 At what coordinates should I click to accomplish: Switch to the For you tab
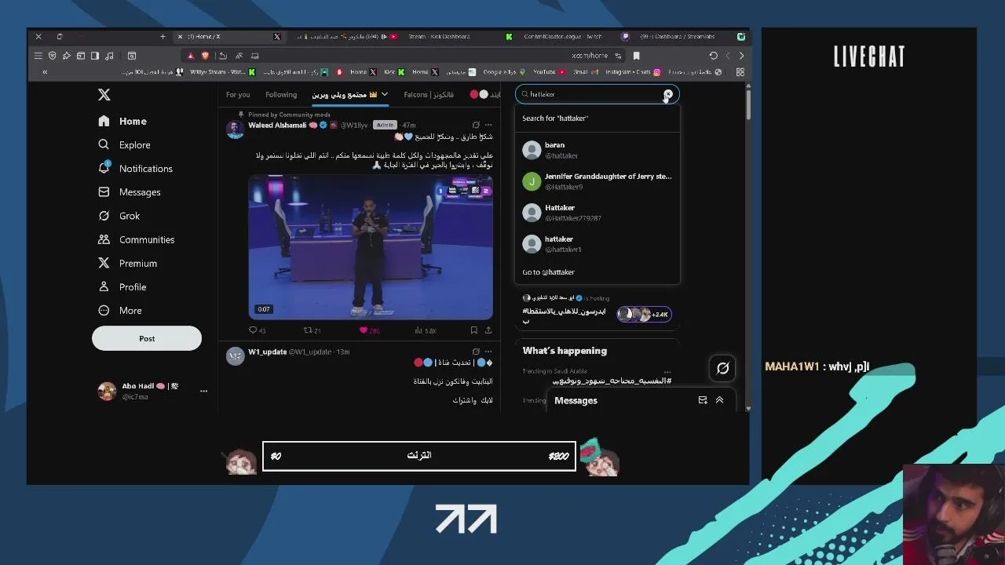click(x=238, y=94)
